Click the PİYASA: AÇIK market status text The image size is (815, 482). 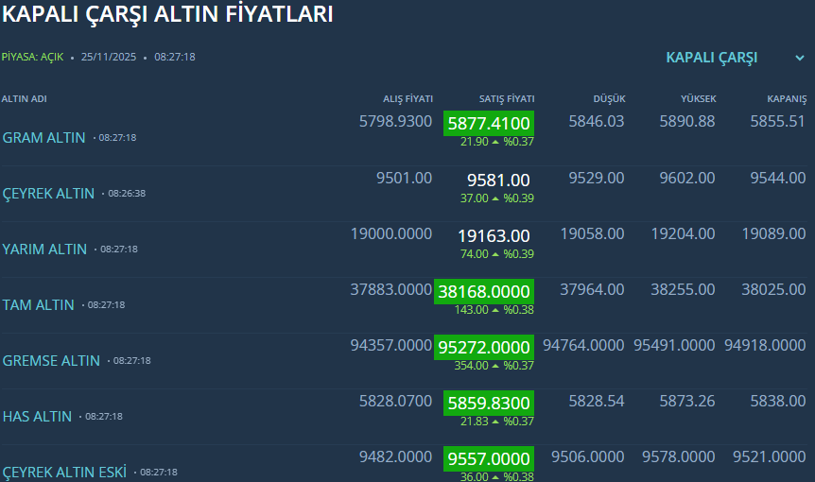(33, 57)
